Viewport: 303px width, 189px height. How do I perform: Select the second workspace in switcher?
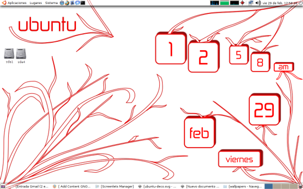(x=277, y=186)
